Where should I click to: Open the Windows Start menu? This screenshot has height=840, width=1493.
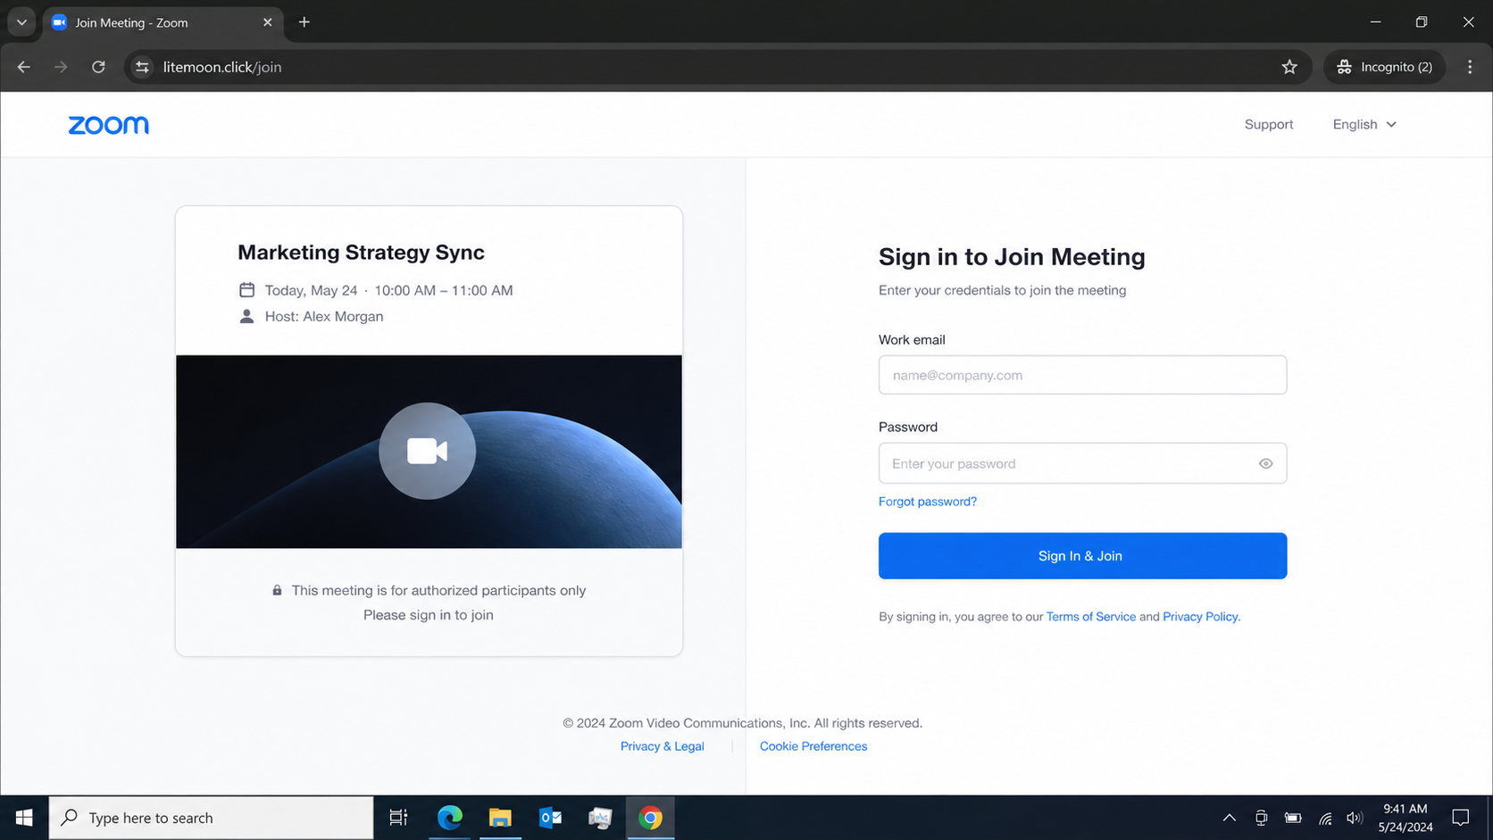[x=24, y=818]
